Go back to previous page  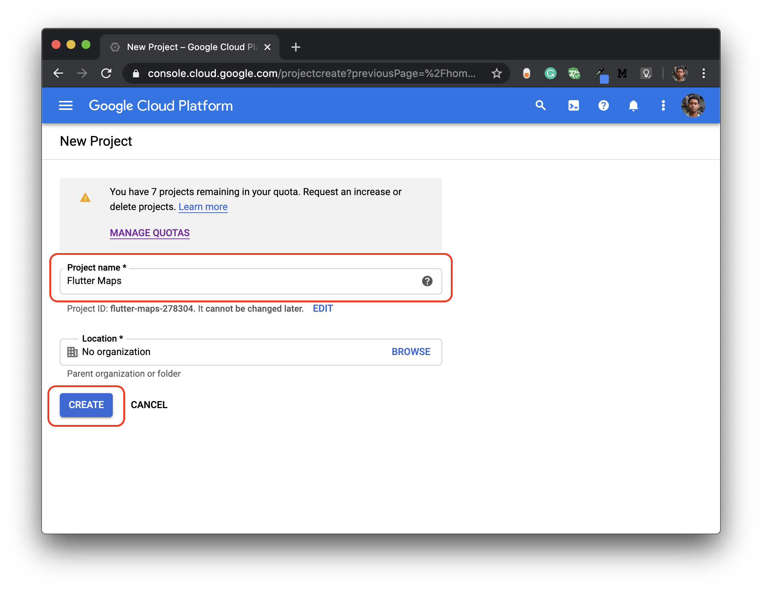point(58,73)
